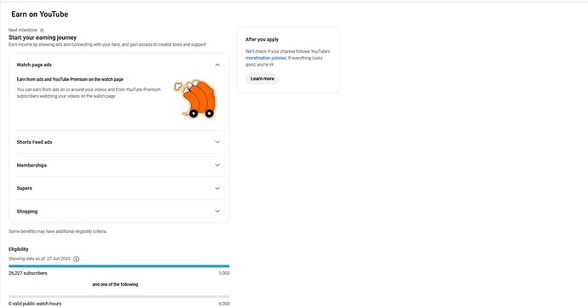This screenshot has width=588, height=307.
Task: Click the orange car illustration
Action: pyautogui.click(x=194, y=99)
